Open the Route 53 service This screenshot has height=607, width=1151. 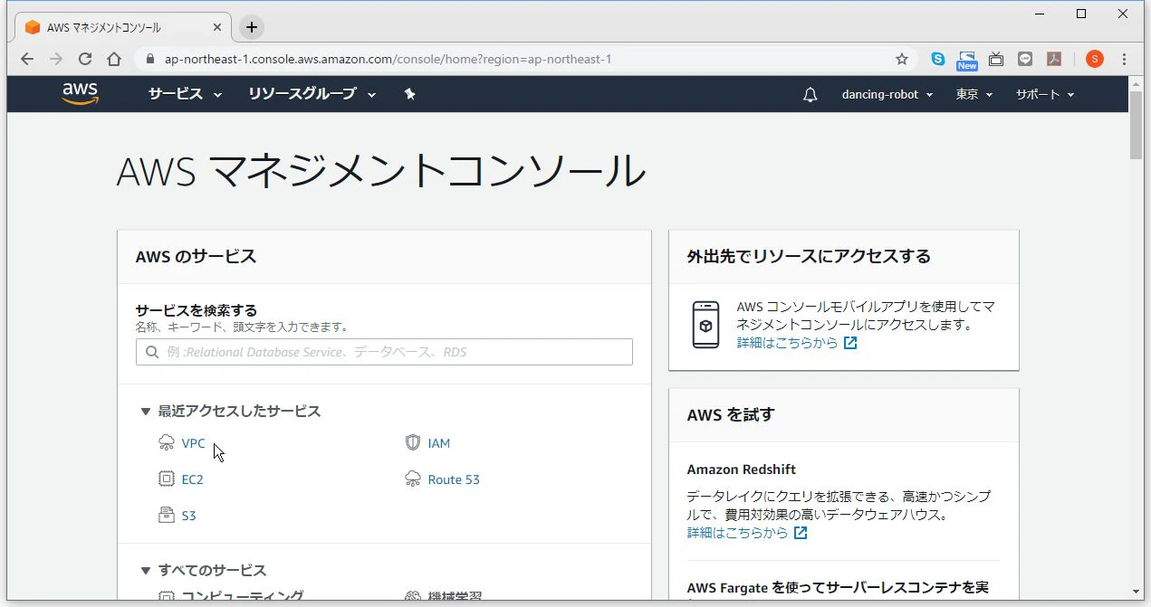point(454,479)
